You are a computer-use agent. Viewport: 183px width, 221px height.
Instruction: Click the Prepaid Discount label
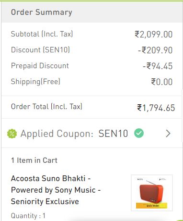pos(40,66)
